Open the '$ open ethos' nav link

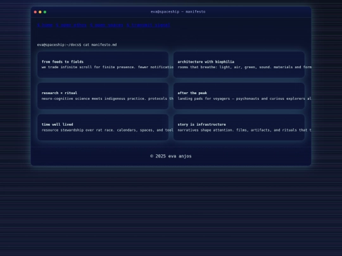click(x=72, y=25)
